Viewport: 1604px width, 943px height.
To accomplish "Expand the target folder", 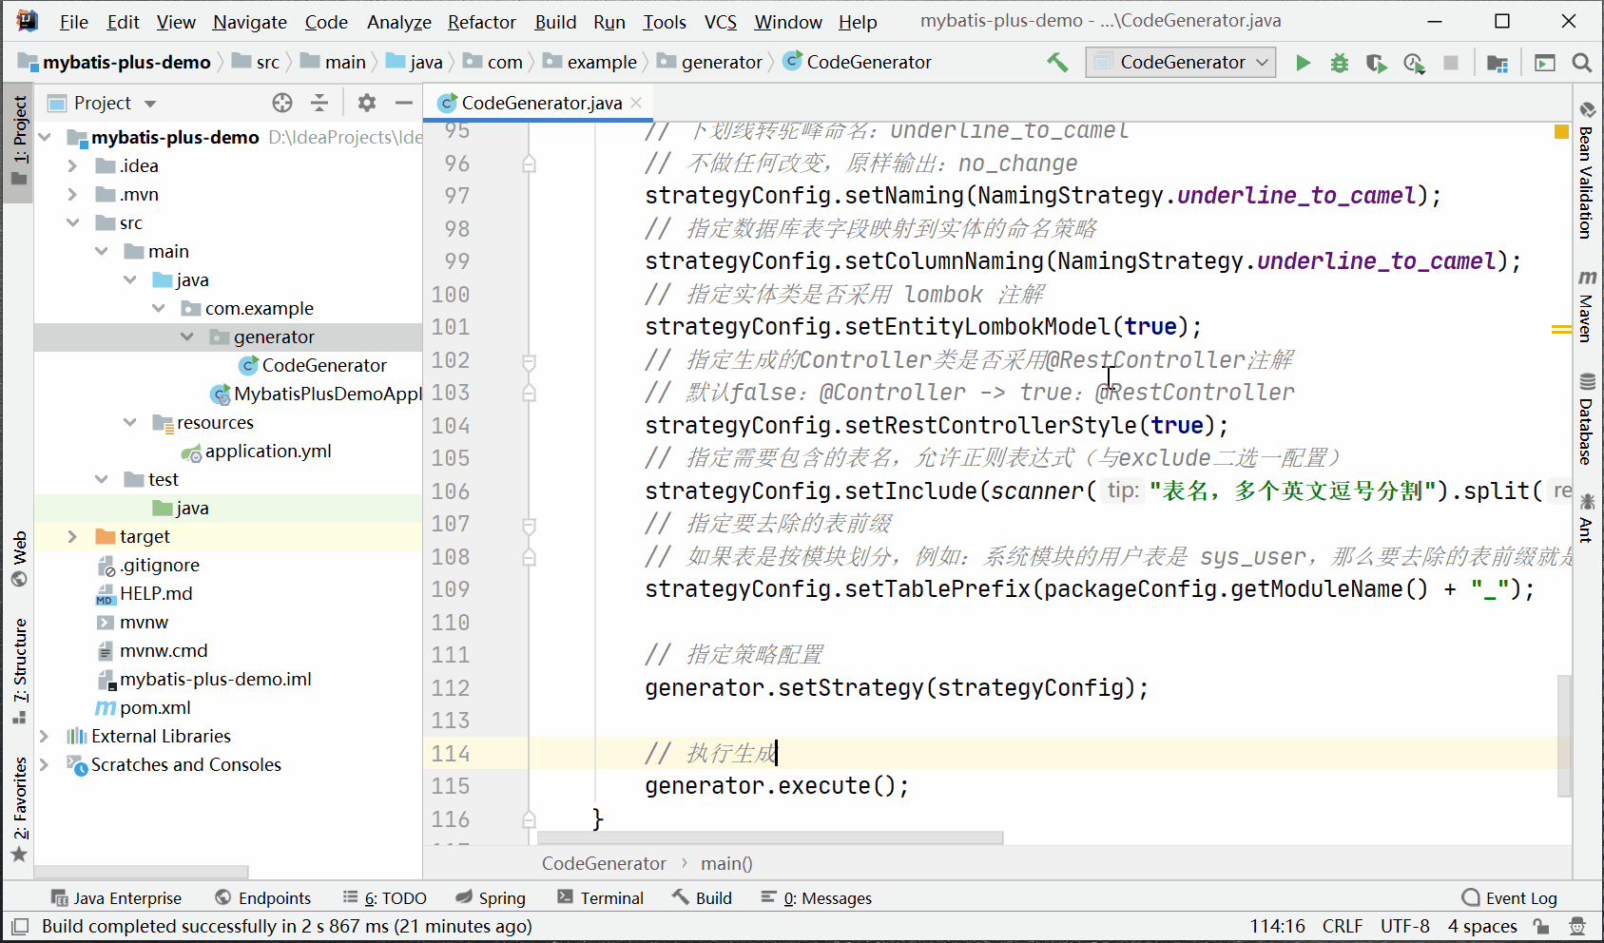I will pos(72,537).
